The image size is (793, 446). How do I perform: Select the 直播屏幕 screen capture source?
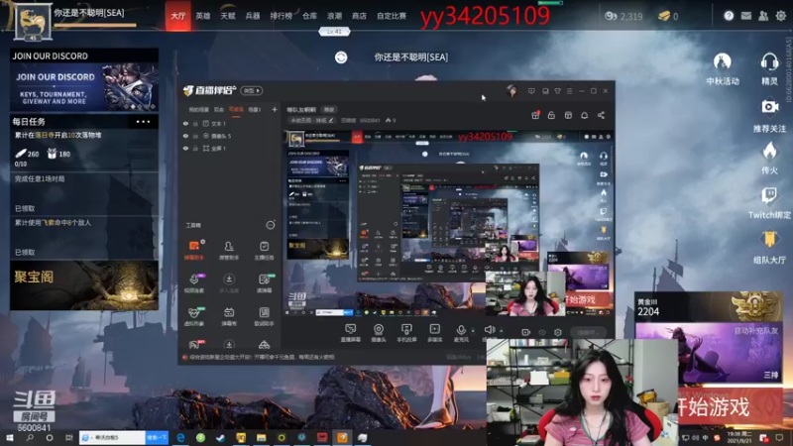[x=350, y=333]
